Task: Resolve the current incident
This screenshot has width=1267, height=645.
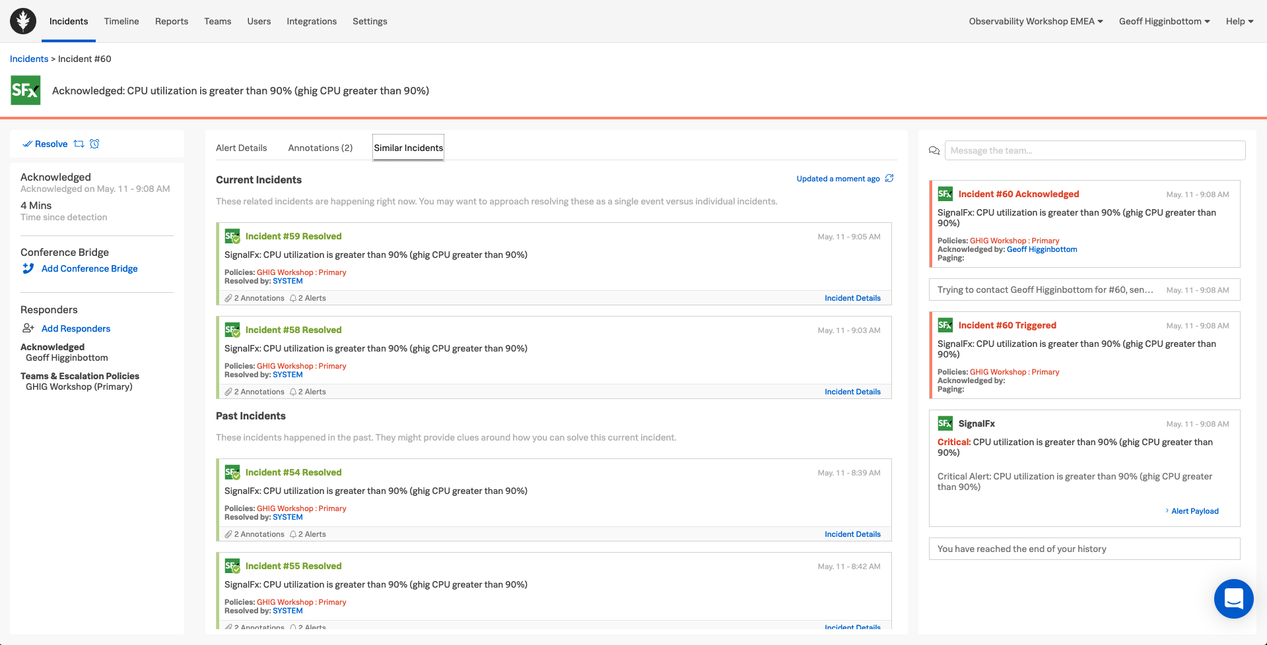Action: click(x=46, y=144)
